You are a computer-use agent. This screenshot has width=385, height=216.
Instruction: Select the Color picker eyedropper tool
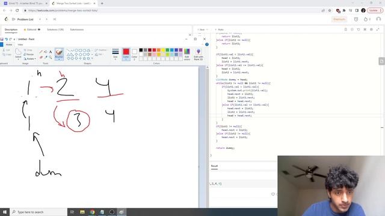click(x=46, y=57)
